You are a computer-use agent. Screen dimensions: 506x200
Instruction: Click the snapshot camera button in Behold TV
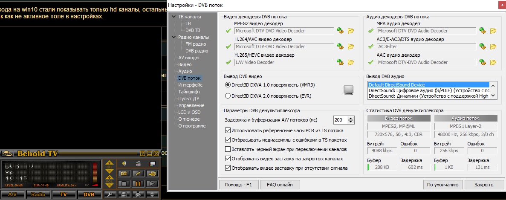[x=124, y=174]
